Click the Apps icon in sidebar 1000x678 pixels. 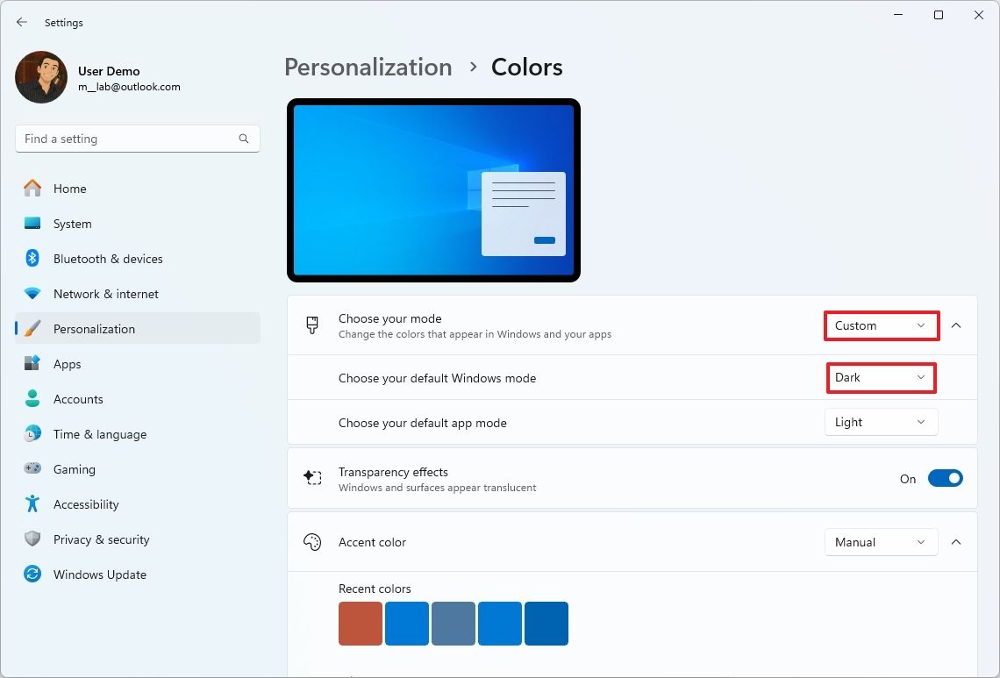32,364
